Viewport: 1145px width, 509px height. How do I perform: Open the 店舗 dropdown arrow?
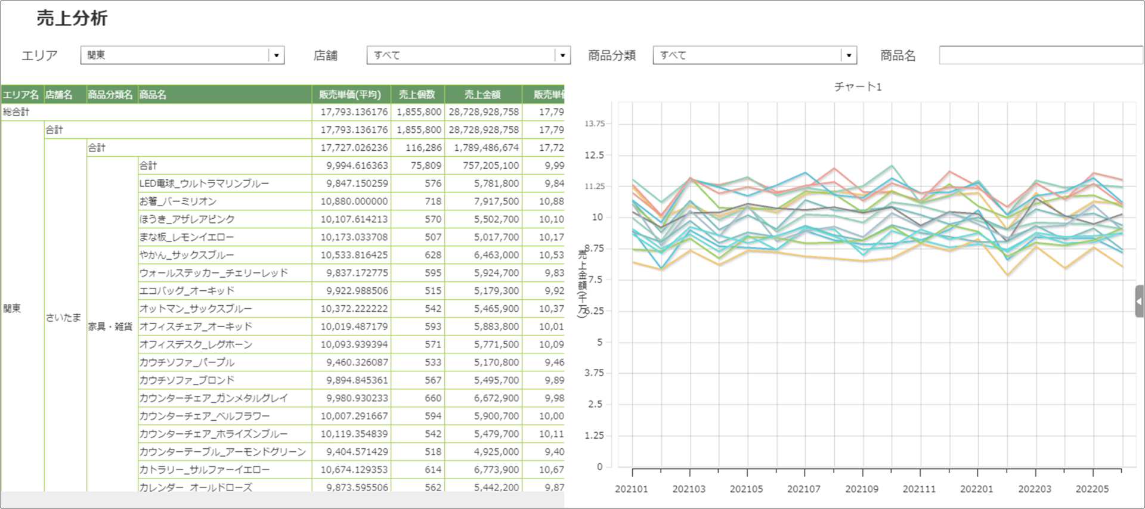562,55
